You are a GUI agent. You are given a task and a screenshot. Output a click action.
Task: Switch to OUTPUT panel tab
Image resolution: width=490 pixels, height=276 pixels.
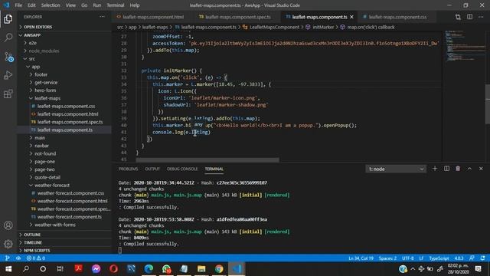coord(152,169)
